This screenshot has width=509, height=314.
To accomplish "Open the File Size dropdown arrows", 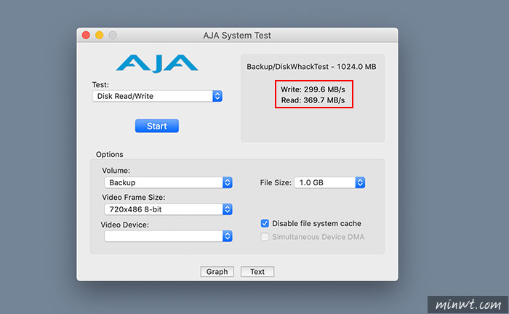I will (360, 182).
